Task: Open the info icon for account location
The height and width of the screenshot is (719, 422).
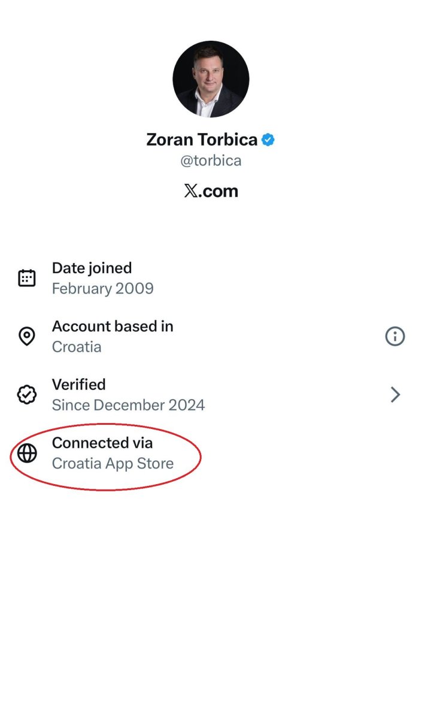Action: click(x=394, y=336)
